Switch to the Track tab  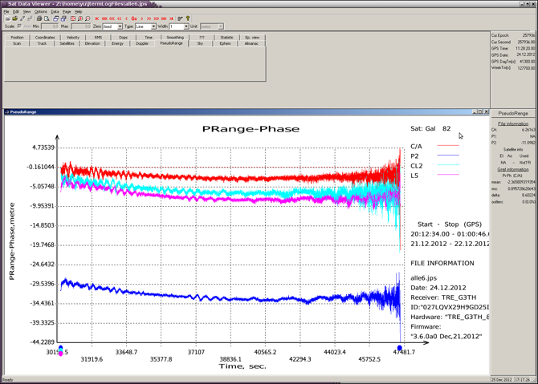point(42,43)
